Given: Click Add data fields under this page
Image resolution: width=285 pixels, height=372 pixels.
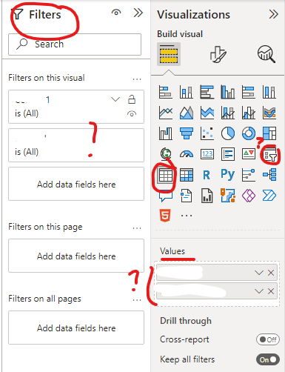Looking at the screenshot, I should point(76,256).
